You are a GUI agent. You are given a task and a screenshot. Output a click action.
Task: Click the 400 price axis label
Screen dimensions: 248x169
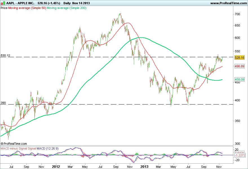point(237,100)
